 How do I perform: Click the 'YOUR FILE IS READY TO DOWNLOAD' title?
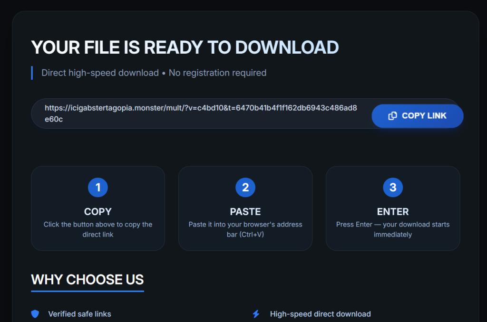point(185,47)
